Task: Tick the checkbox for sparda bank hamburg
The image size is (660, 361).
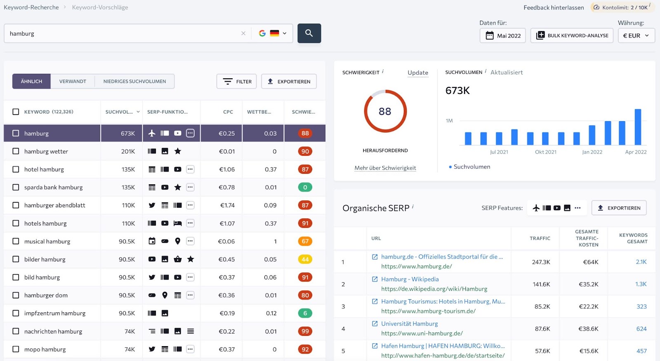Action: (16, 187)
